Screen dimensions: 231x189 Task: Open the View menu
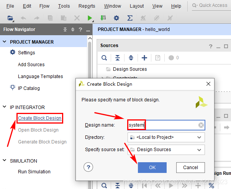point(157,6)
